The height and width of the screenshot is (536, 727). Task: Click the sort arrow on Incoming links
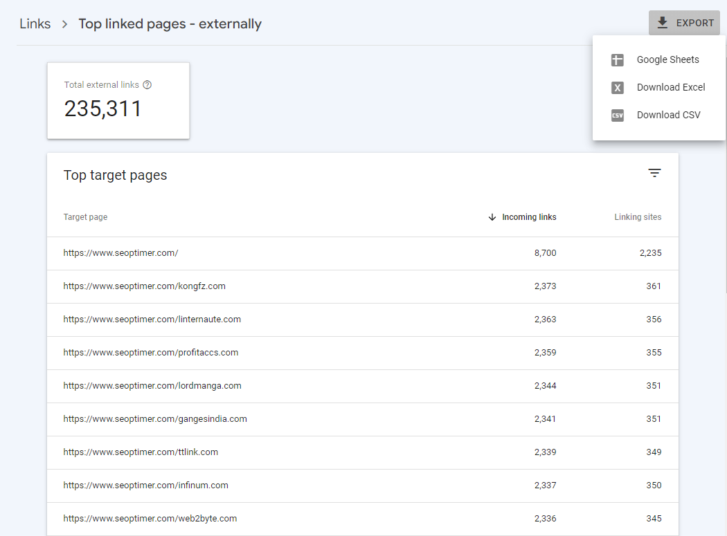pos(492,217)
